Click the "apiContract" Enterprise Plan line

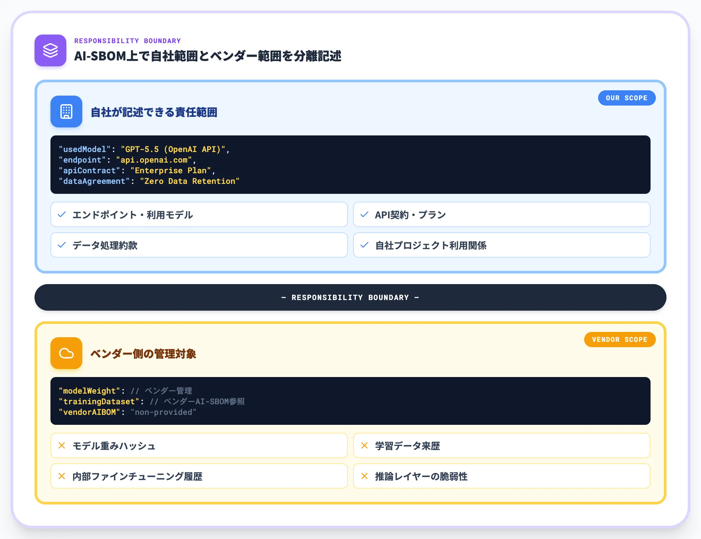pos(137,171)
